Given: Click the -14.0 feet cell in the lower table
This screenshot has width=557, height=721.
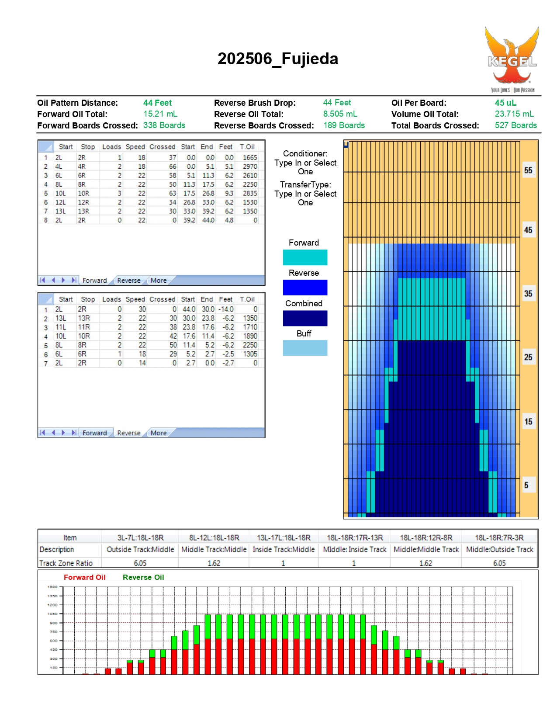Looking at the screenshot, I should pyautogui.click(x=226, y=309).
